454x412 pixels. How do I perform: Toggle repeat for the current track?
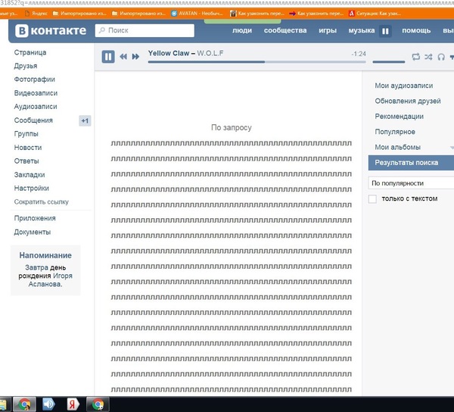click(x=415, y=57)
